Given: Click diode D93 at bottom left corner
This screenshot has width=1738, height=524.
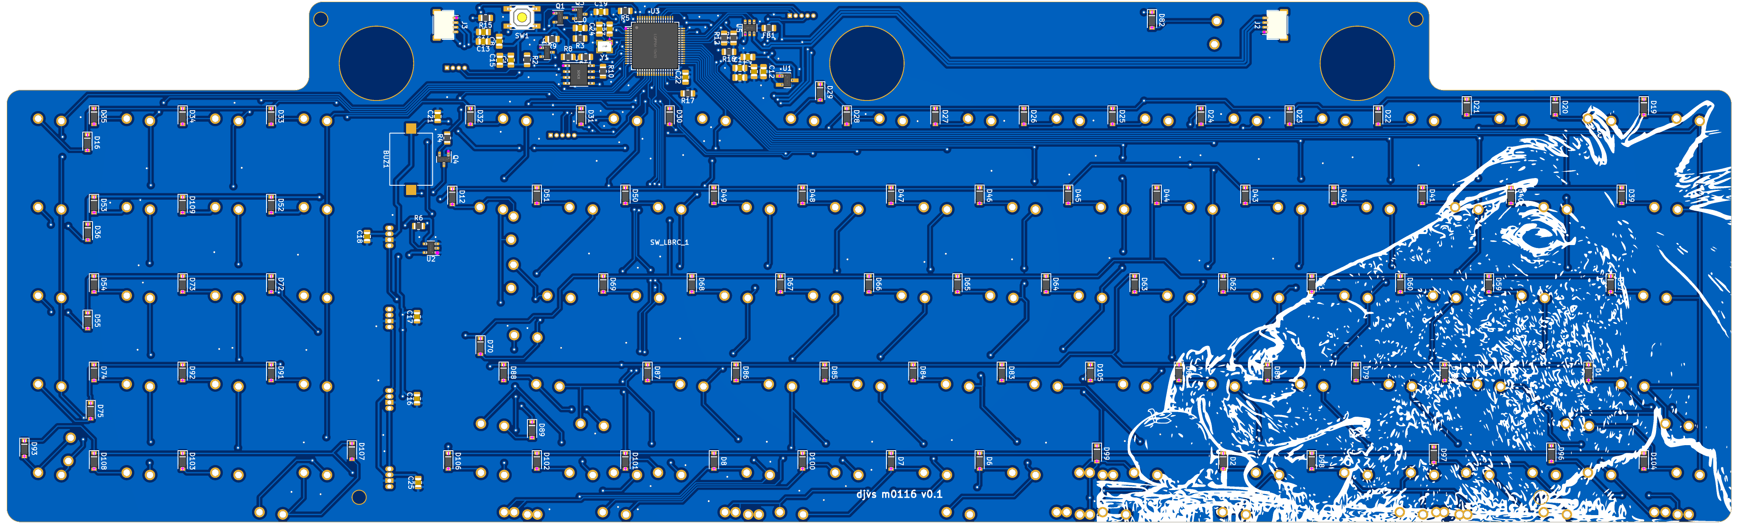Looking at the screenshot, I should (25, 449).
